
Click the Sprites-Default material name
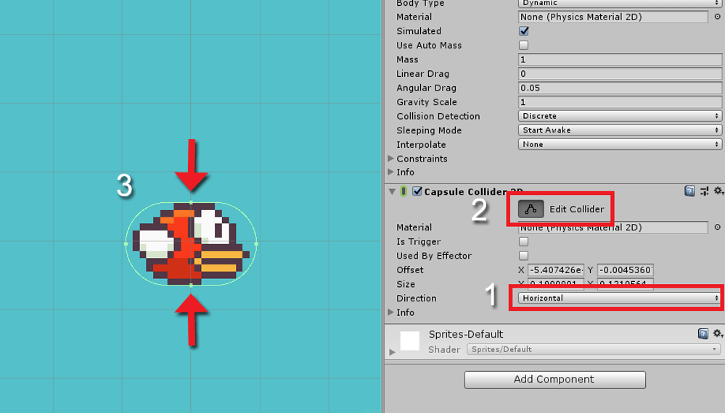pos(466,334)
